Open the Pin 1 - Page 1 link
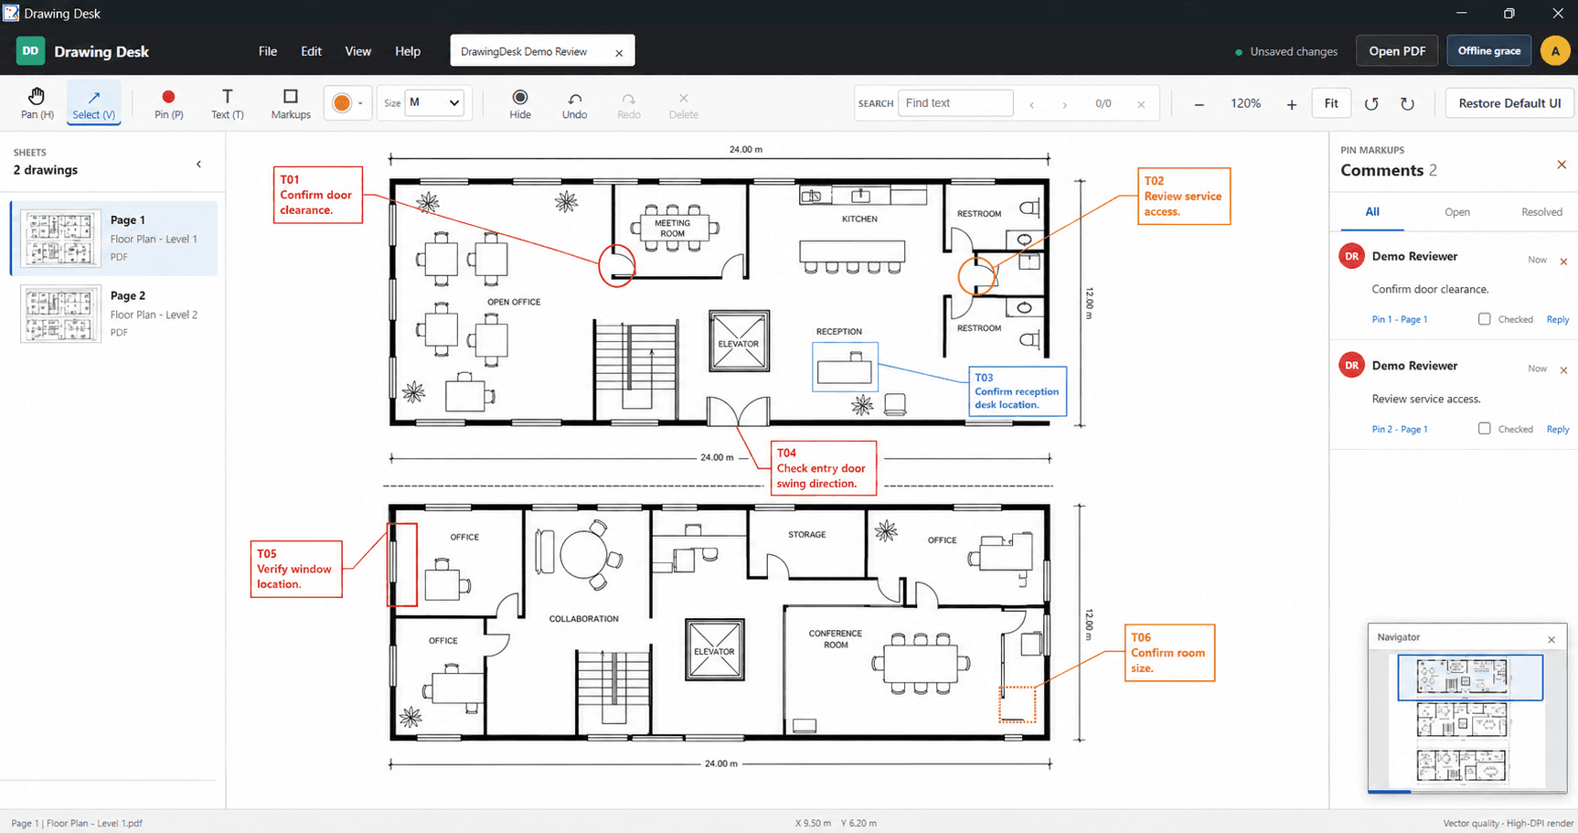The height and width of the screenshot is (833, 1578). tap(1399, 320)
